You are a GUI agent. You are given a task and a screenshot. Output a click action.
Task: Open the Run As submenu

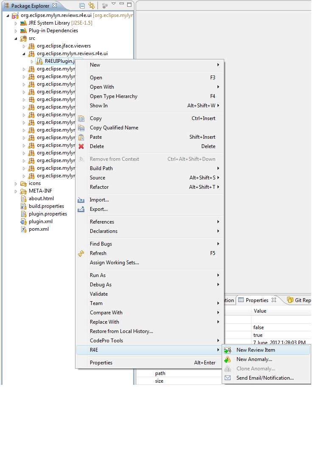[150, 275]
